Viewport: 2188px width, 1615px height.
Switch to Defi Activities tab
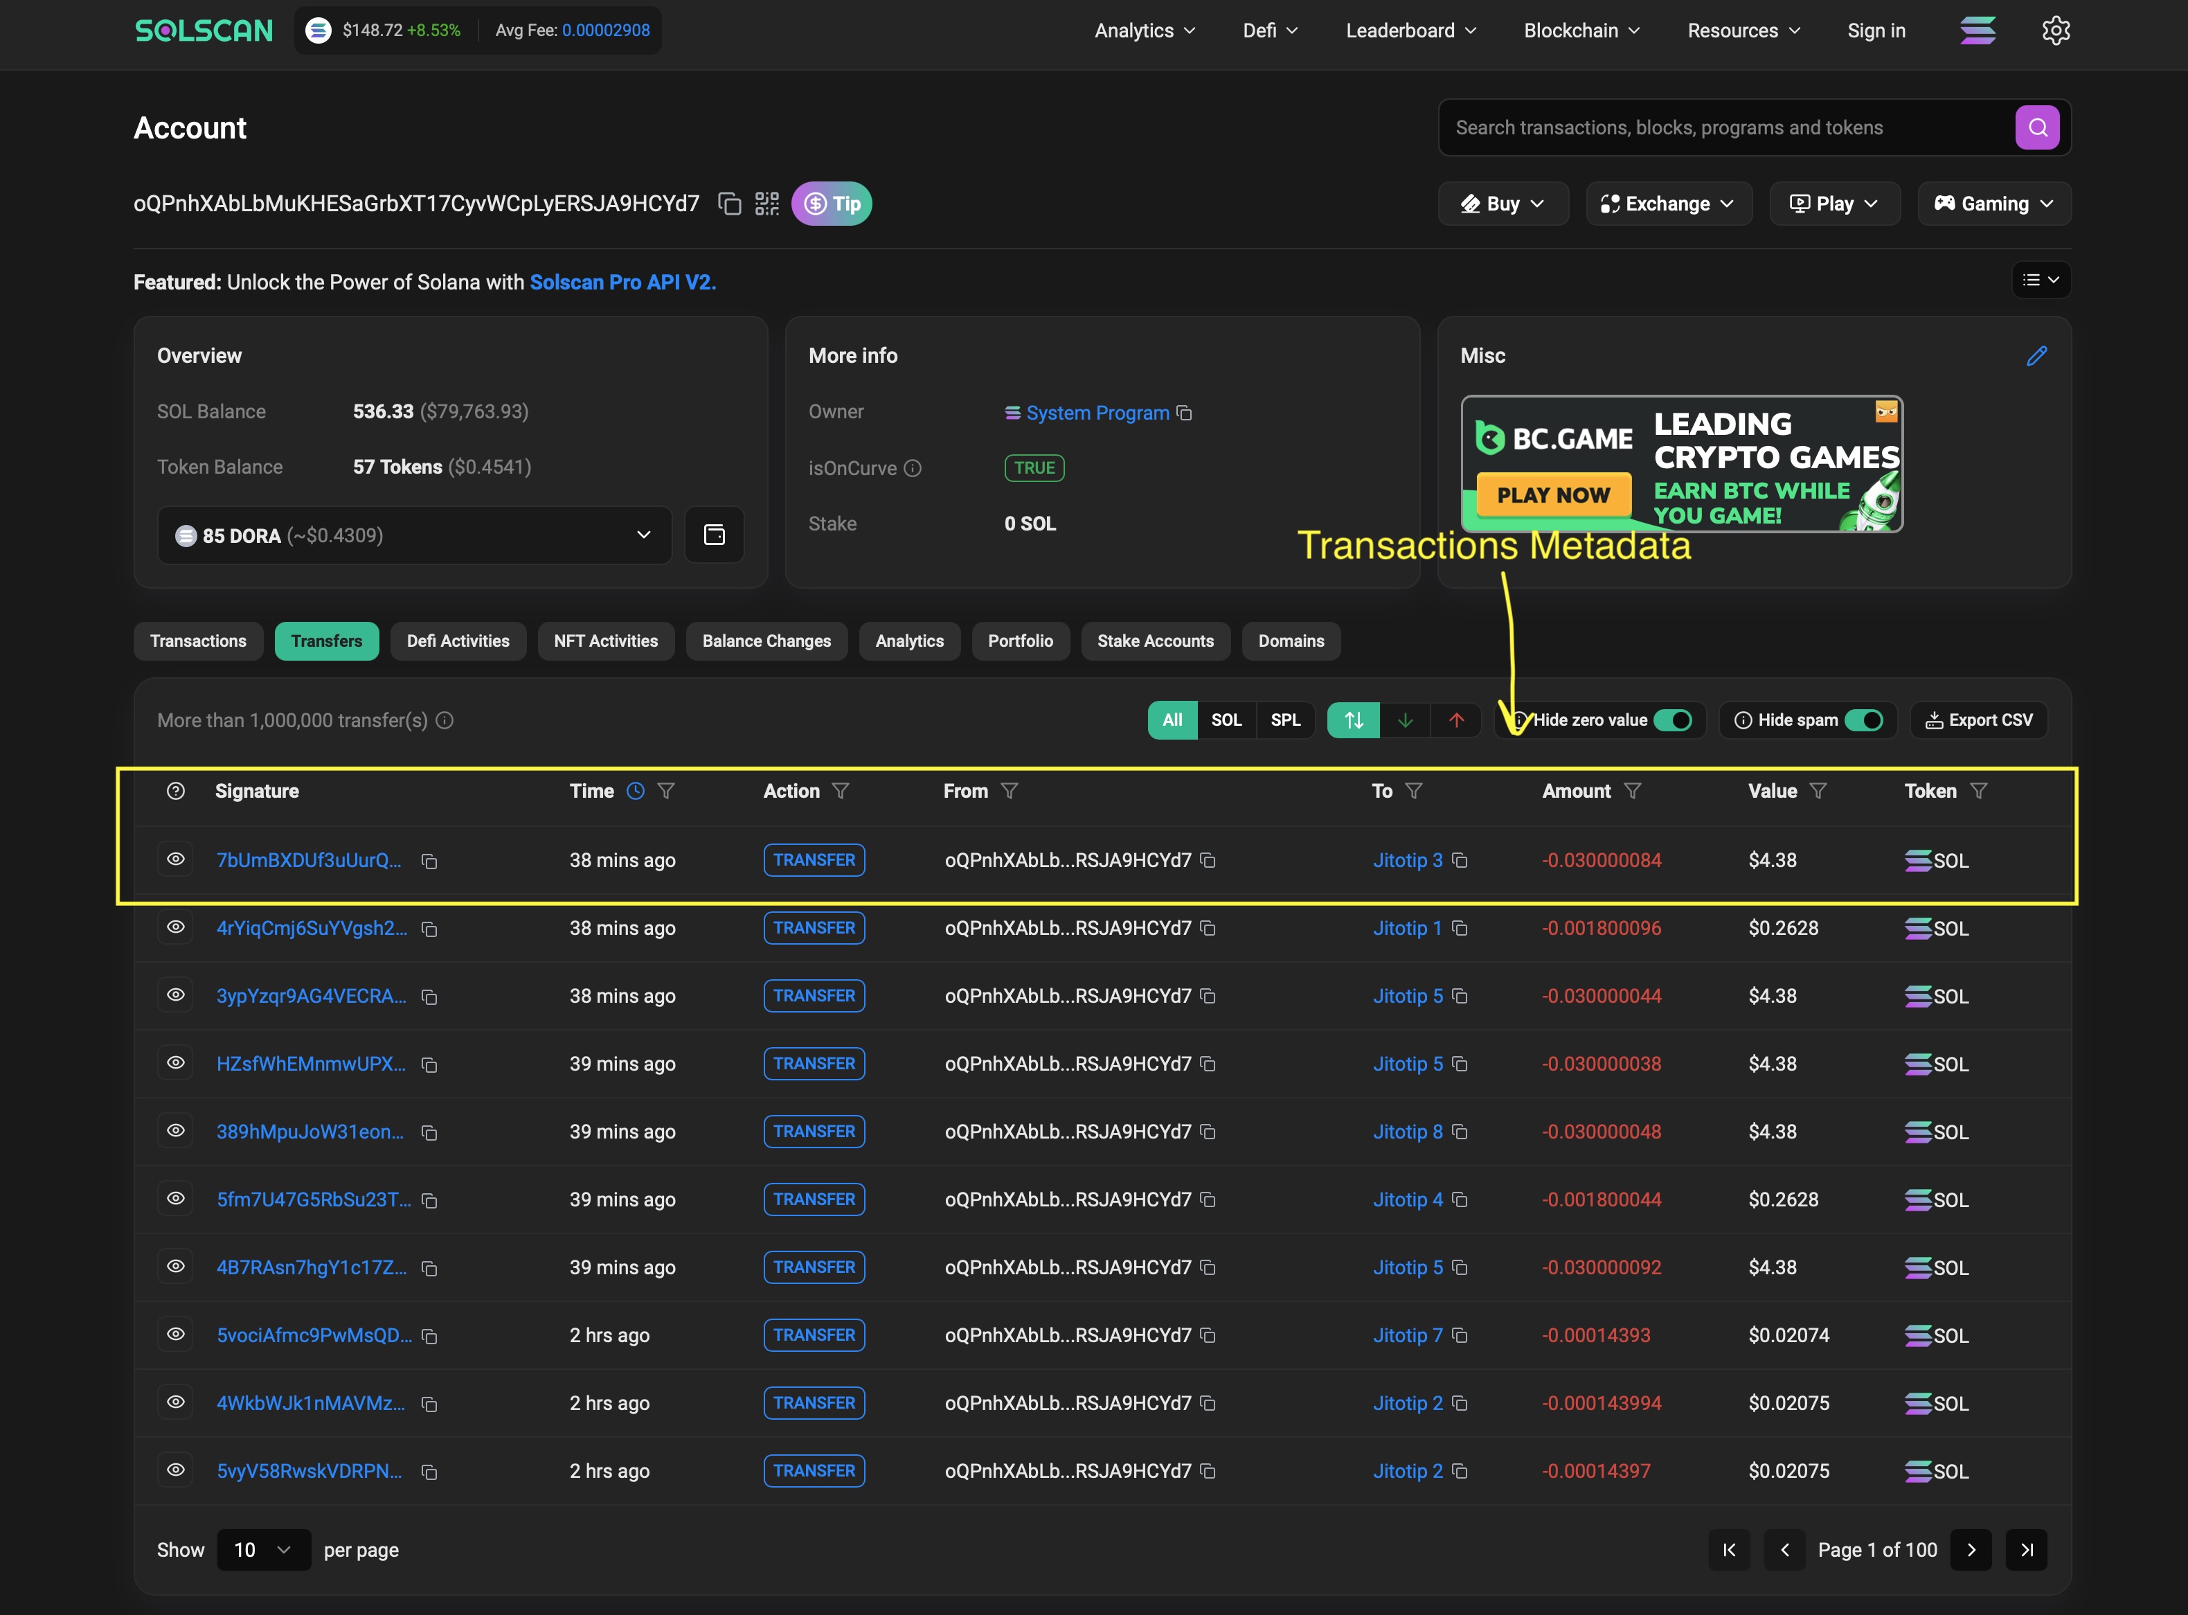pos(458,641)
